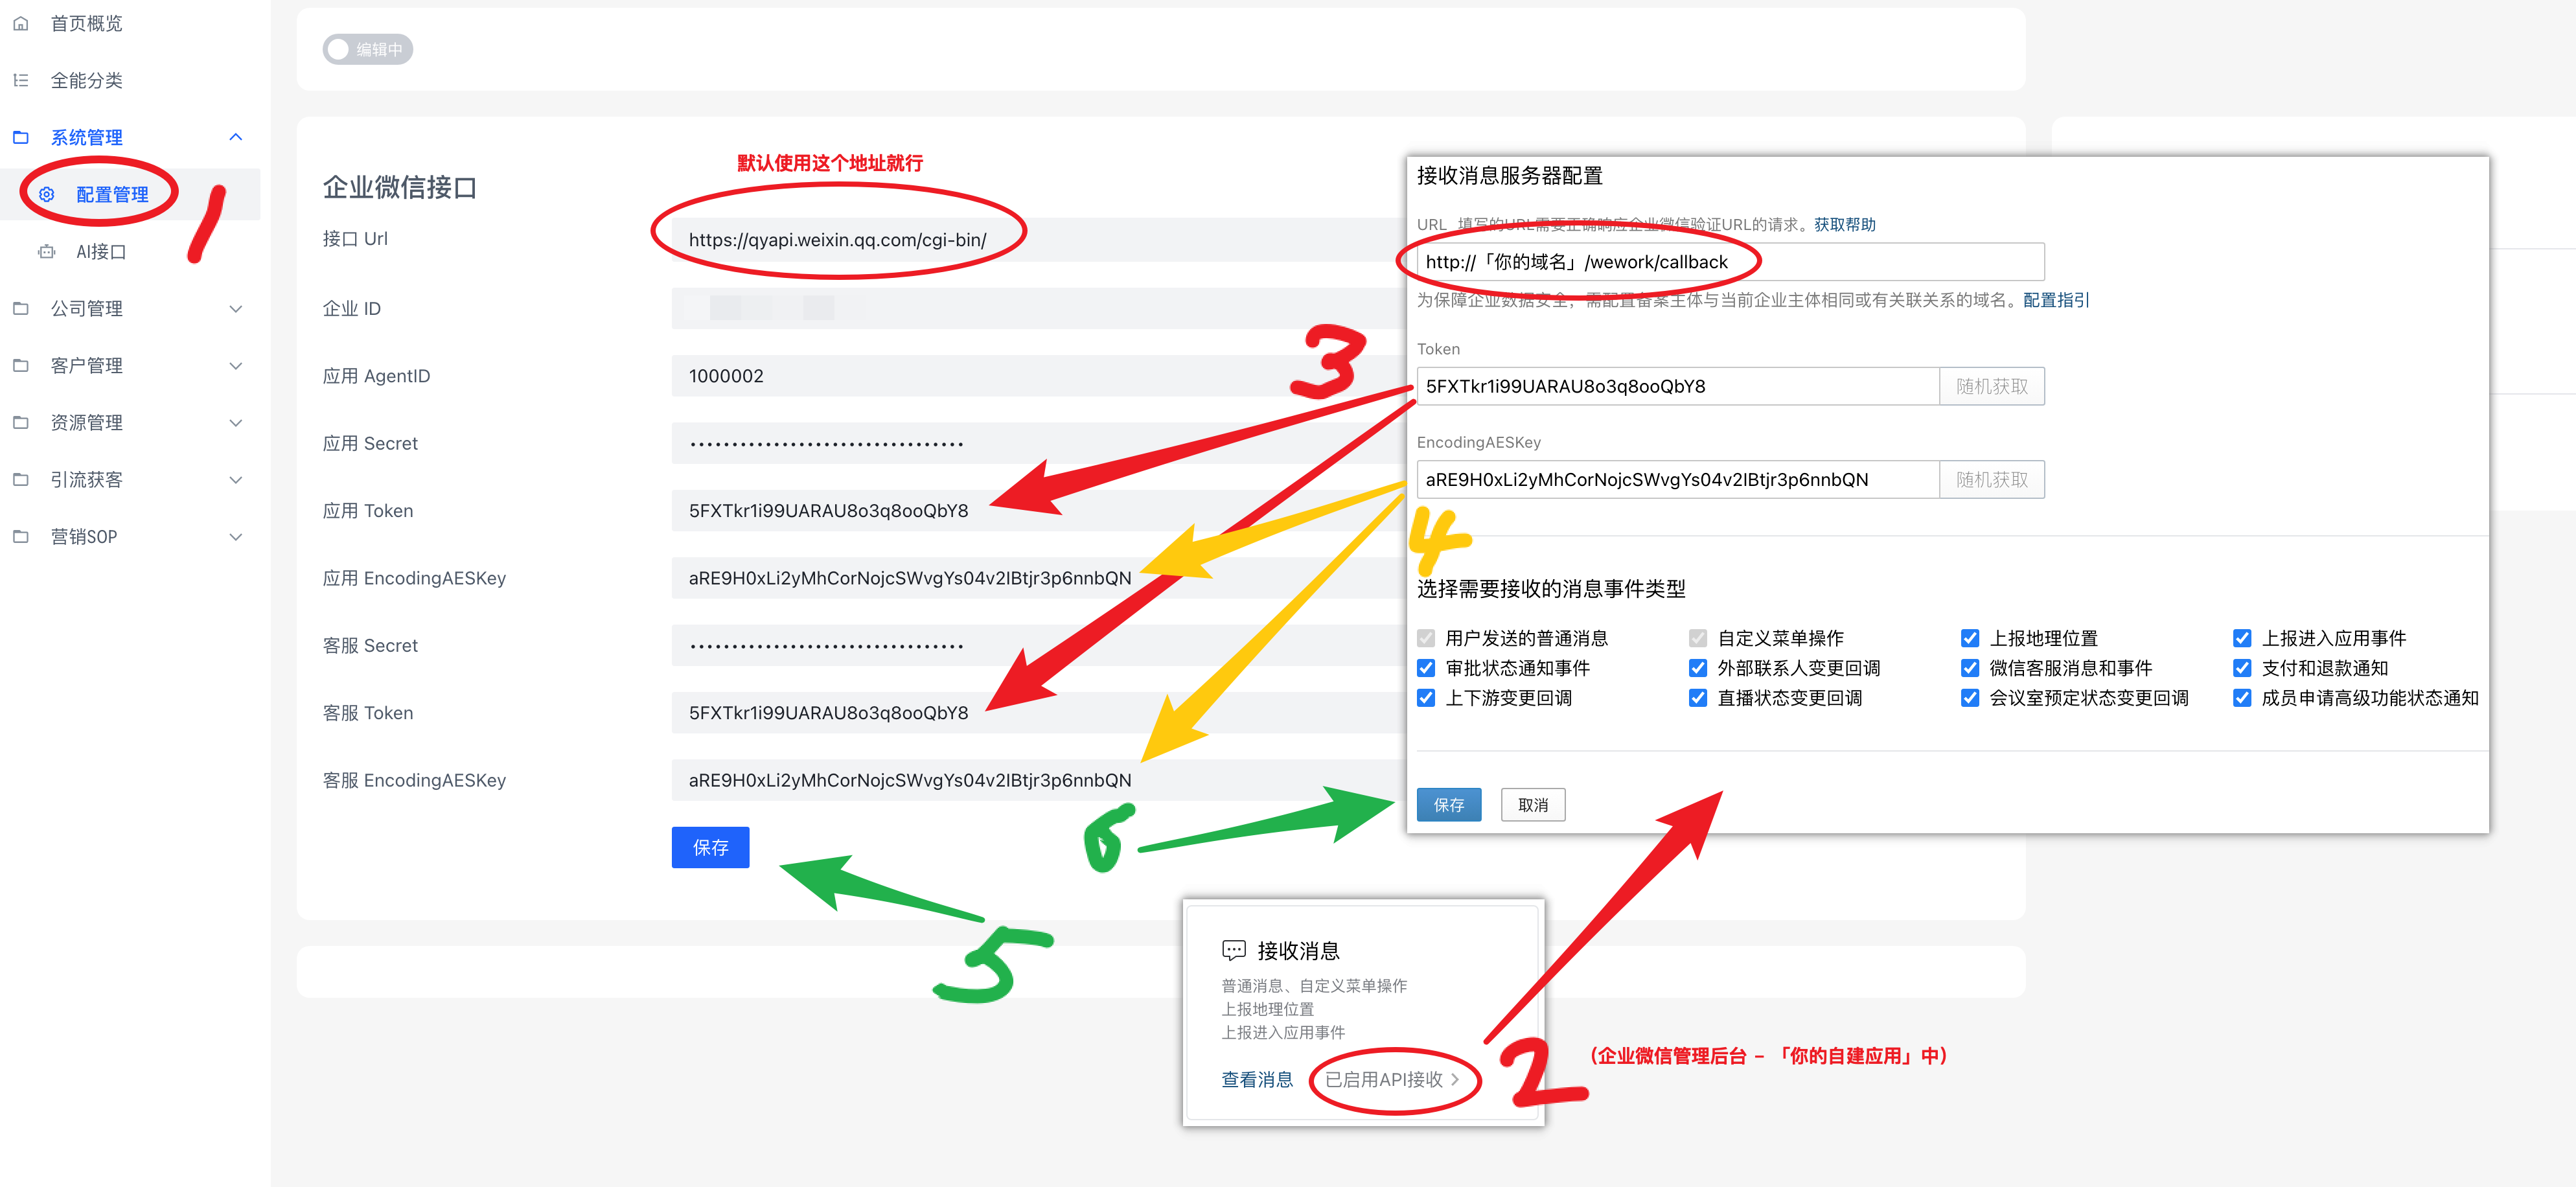Click 随机获取 next to Token field

[x=1992, y=386]
